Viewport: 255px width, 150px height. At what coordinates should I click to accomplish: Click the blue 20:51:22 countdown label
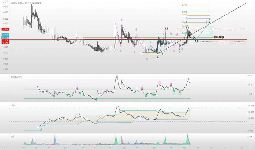click(5, 38)
